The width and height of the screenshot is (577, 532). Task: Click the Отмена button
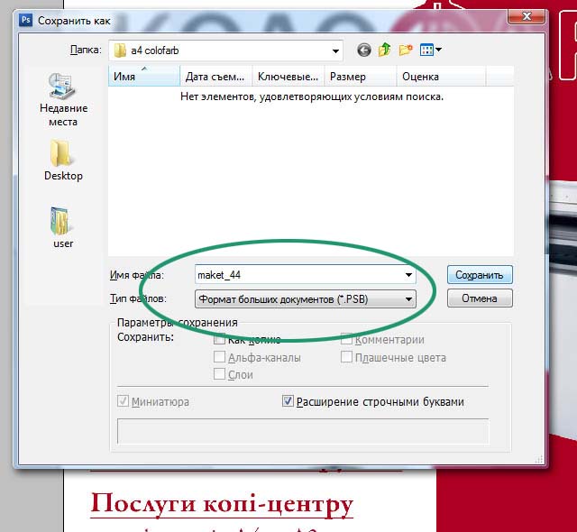tap(480, 298)
